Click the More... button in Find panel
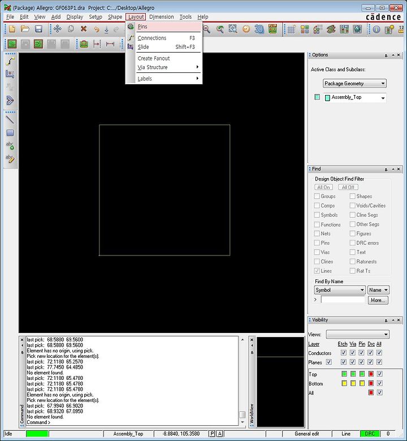This screenshot has width=407, height=441. [378, 300]
